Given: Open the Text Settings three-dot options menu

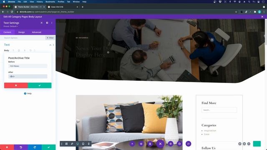Looking at the screenshot, I should pos(52,23).
